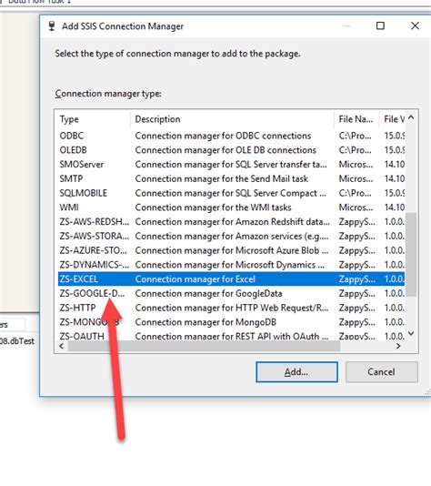Pick the ZS-AZURE-STO... Azure Blob row

coord(231,250)
